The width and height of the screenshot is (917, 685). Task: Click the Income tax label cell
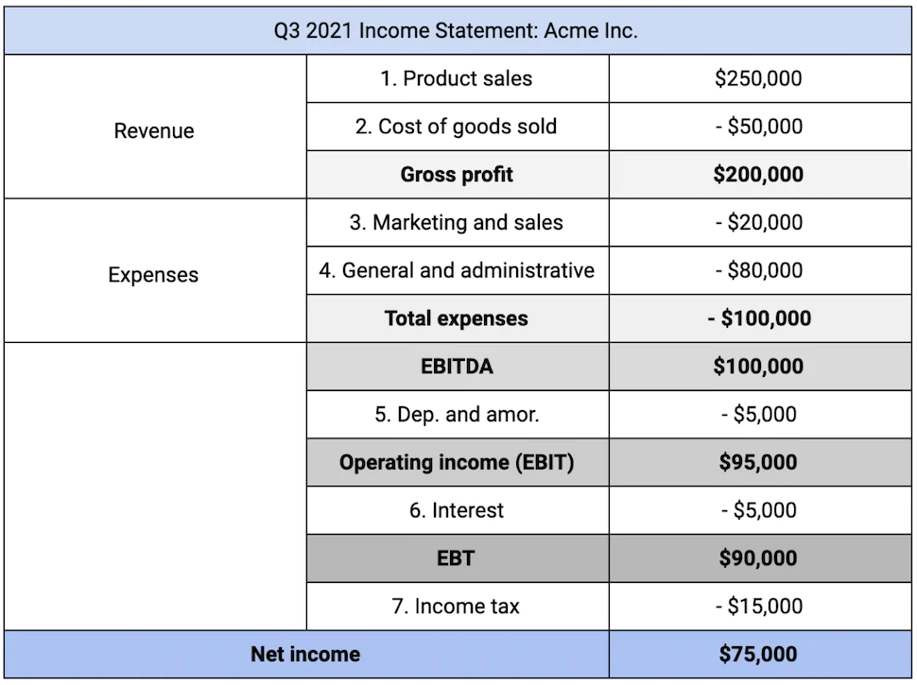pos(457,607)
